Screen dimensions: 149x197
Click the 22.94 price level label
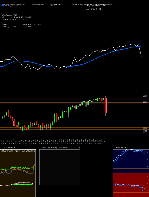click(x=145, y=102)
